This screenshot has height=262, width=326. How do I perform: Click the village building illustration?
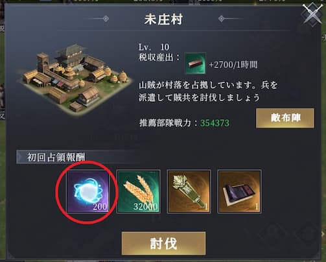point(75,79)
